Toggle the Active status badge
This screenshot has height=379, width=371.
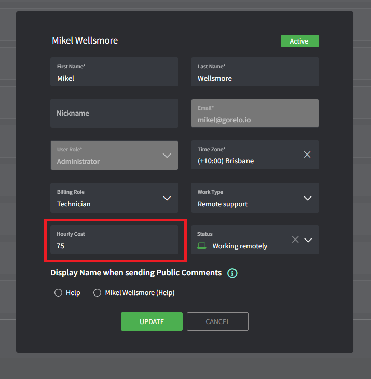(x=300, y=41)
